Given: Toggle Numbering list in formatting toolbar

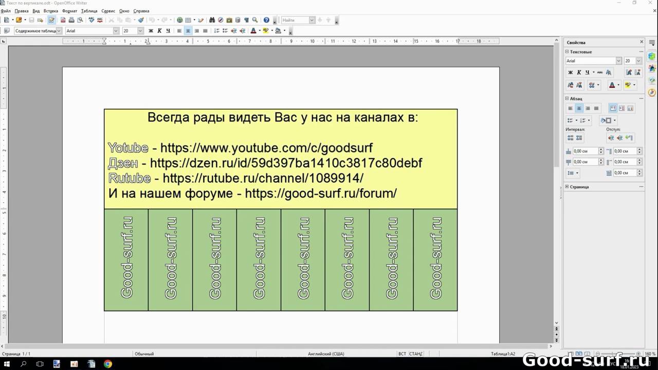Looking at the screenshot, I should [216, 30].
